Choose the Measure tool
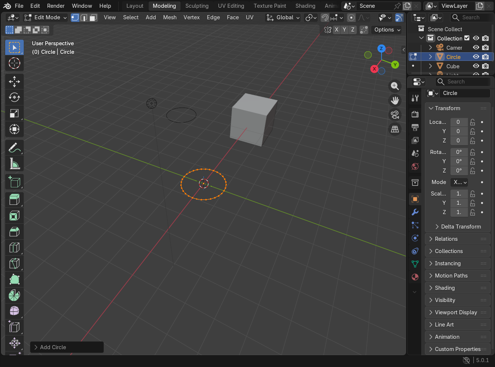 tap(14, 163)
